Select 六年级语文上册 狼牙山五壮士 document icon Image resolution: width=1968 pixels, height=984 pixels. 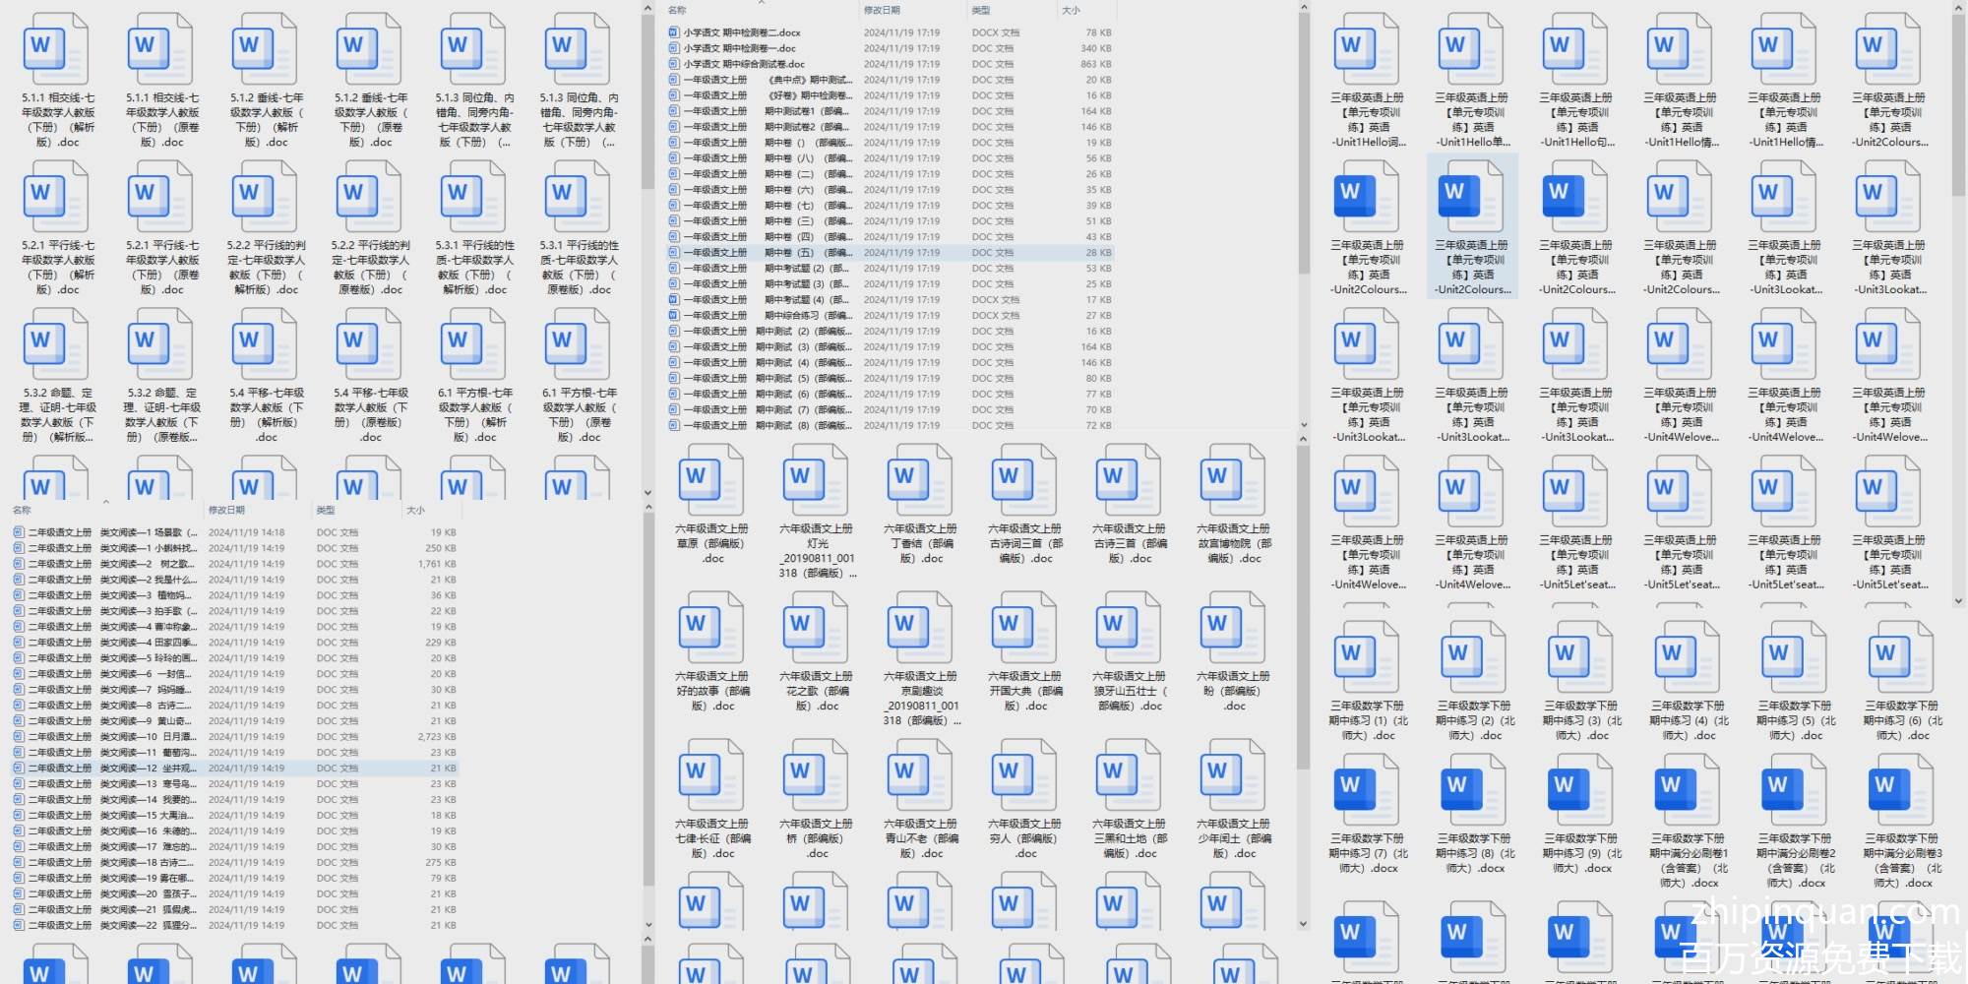point(1128,628)
